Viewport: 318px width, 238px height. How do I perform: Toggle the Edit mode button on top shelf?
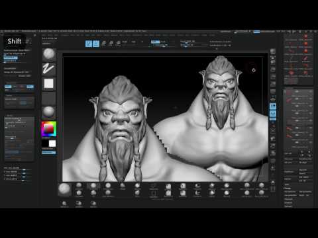[89, 44]
